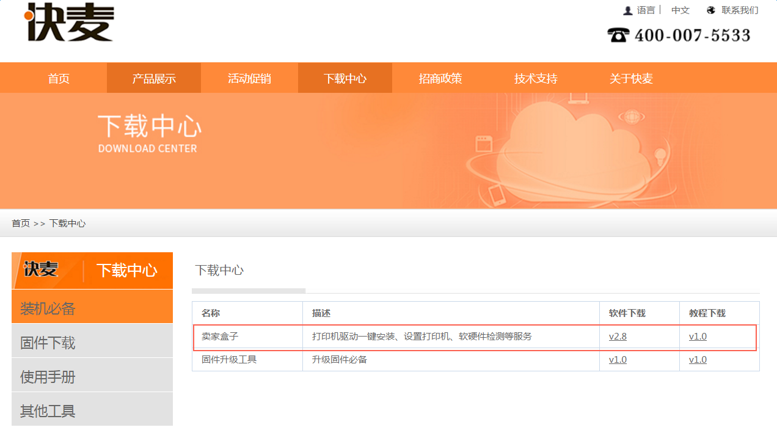Click 下载中心 in the breadcrumb
The height and width of the screenshot is (430, 777).
coord(67,224)
